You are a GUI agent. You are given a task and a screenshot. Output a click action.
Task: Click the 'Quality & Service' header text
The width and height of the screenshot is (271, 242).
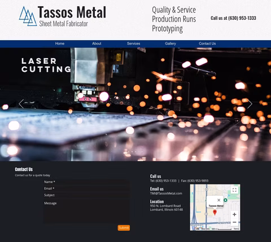174,10
